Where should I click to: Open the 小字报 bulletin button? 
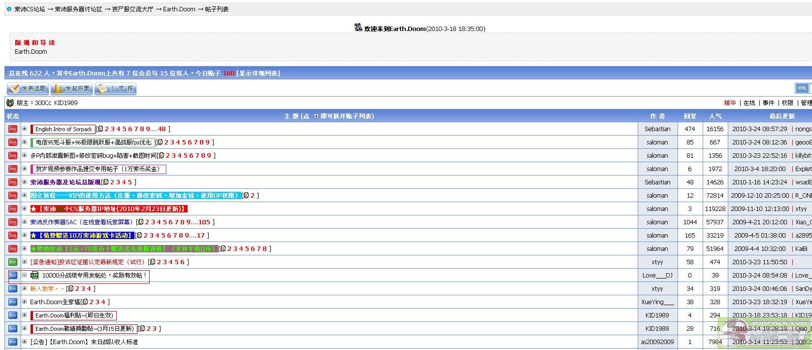115,89
